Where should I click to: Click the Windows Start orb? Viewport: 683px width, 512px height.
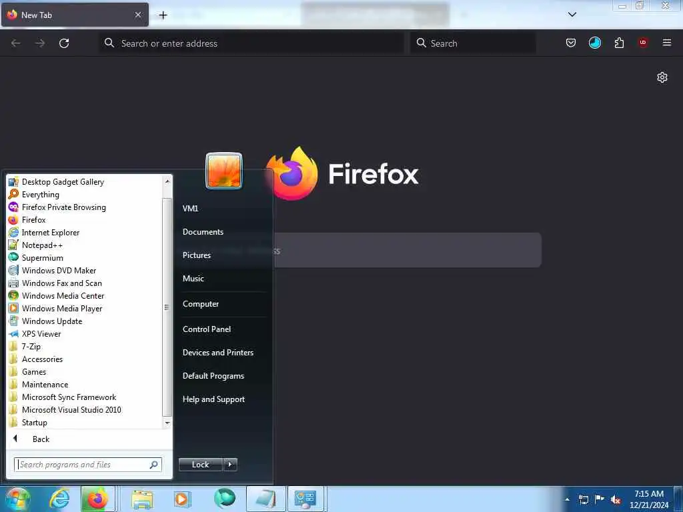(x=17, y=499)
